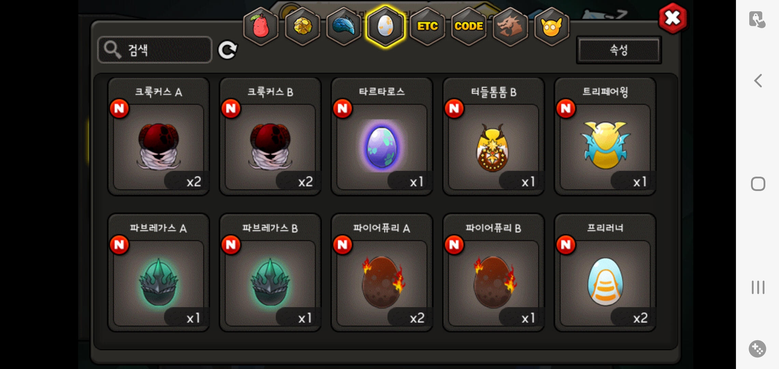The image size is (779, 369).
Task: Focus the 검색 search field
Action: 155,50
